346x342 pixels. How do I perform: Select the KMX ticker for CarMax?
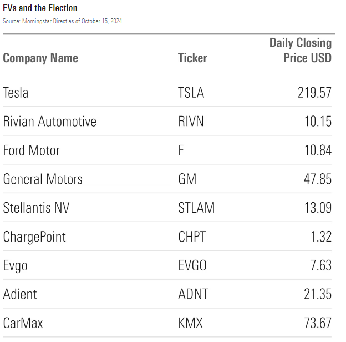[191, 323]
